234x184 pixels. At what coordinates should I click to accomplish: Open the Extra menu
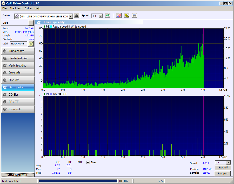(x=28, y=8)
